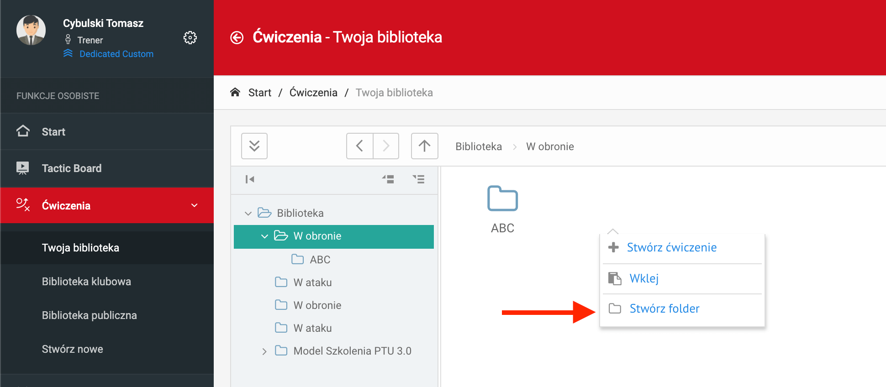Choose Stwórz folder from the context menu
886x387 pixels.
[664, 309]
